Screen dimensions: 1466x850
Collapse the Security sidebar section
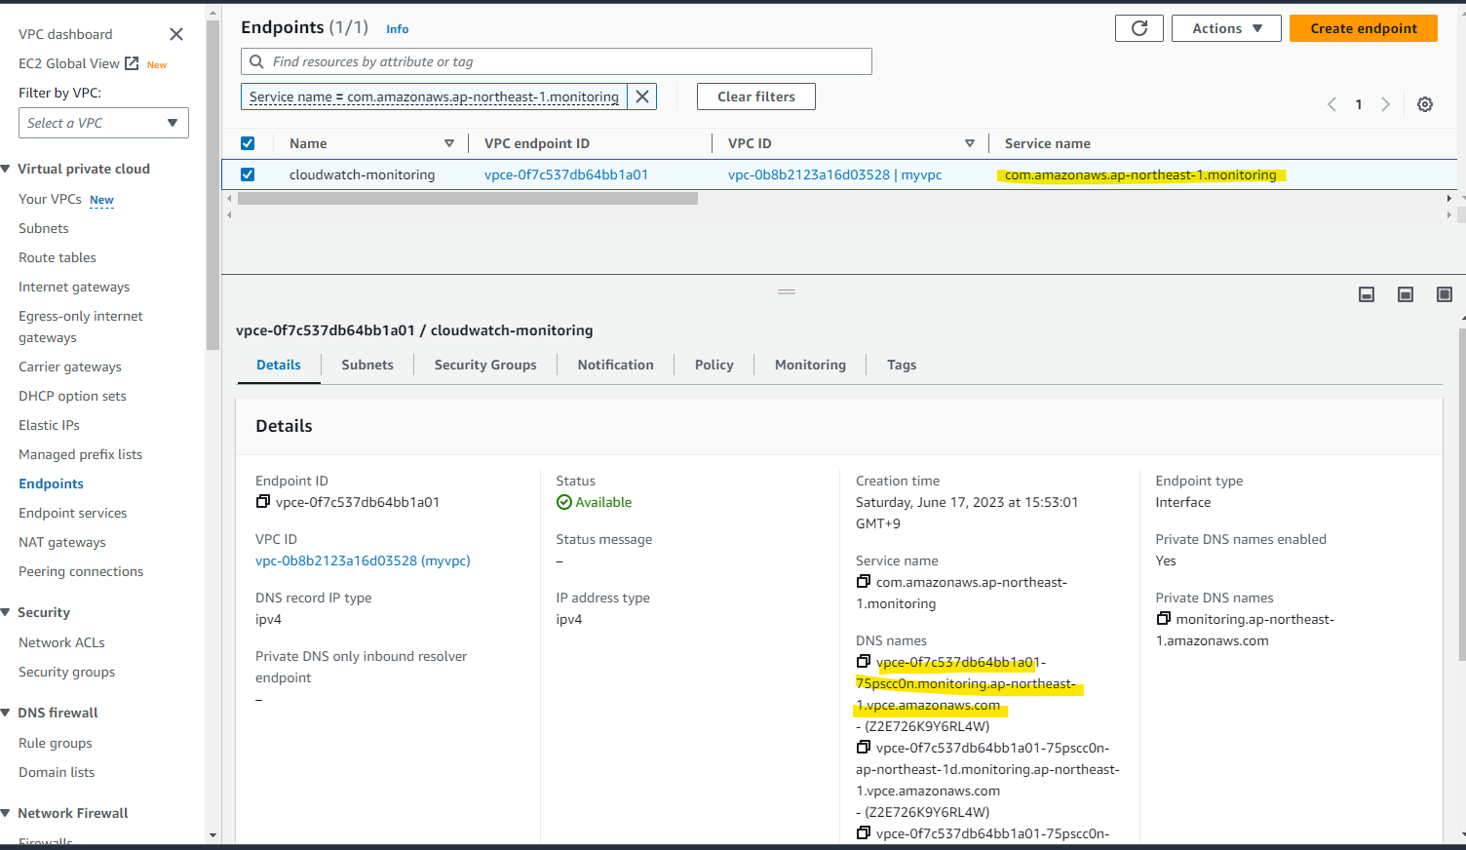[x=6, y=612]
